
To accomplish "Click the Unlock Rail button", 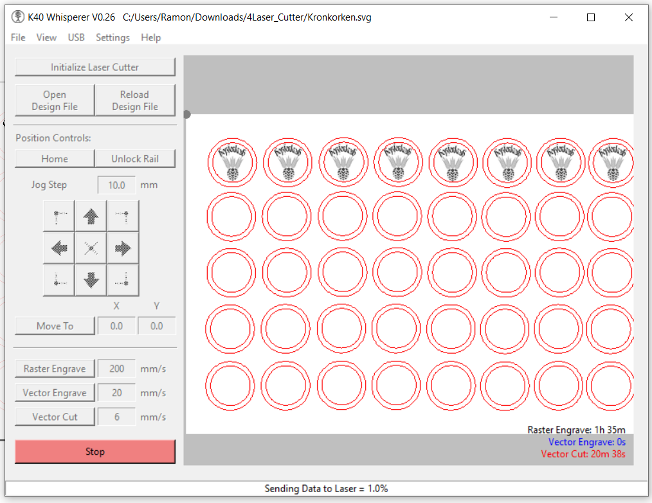I will [x=135, y=158].
